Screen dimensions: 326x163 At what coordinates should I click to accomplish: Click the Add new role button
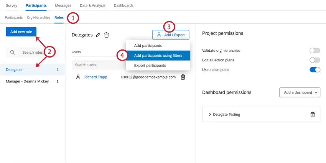point(21,31)
